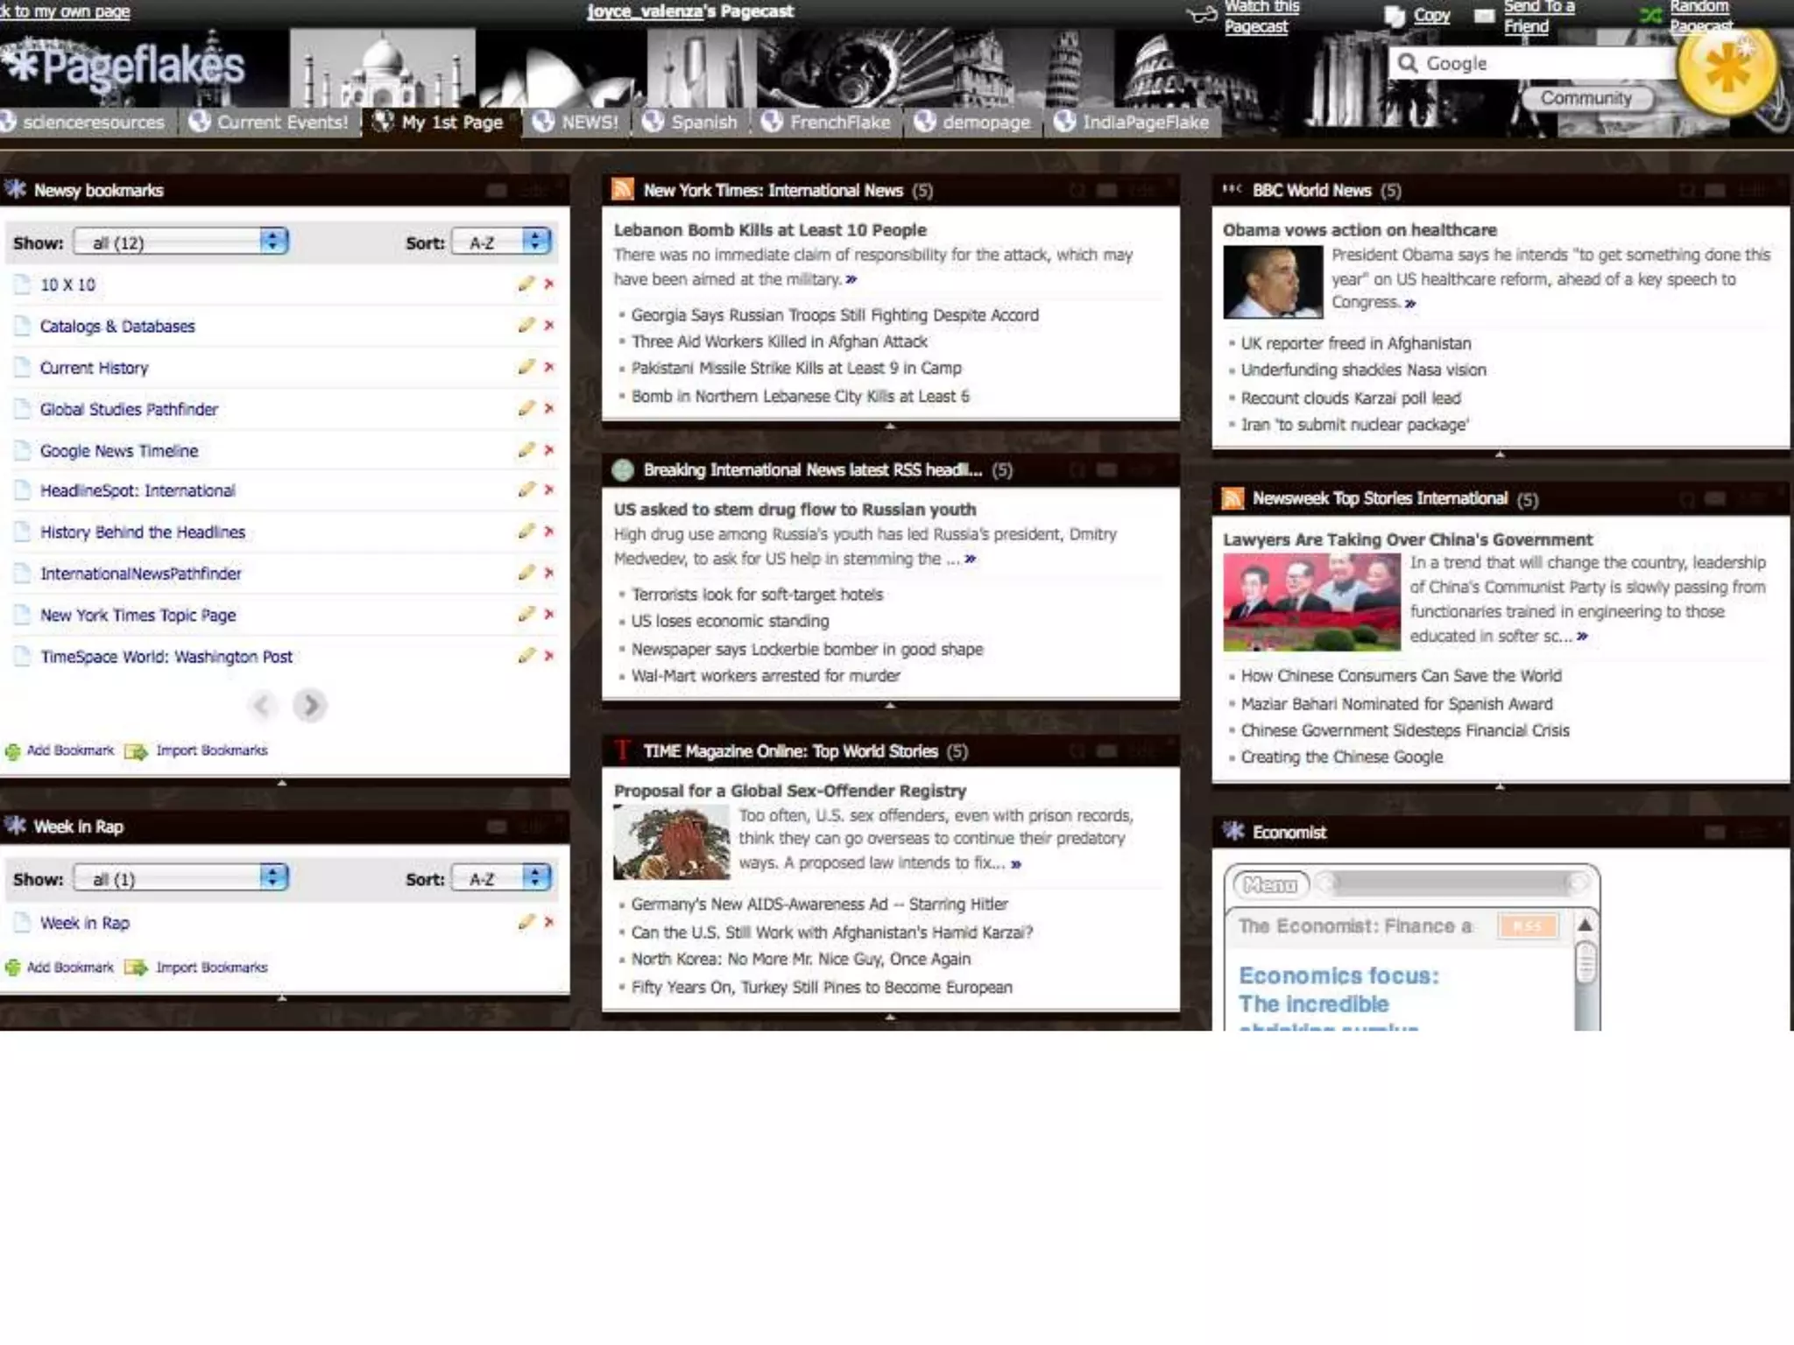This screenshot has height=1345, width=1794.
Task: Click the pencil edit icon for Week in Rap
Action: 526,922
